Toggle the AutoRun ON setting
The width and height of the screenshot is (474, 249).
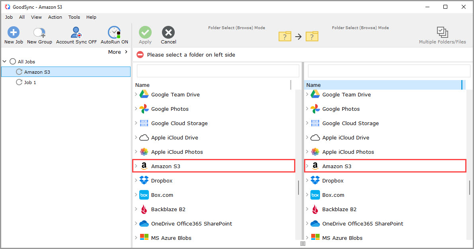tap(114, 32)
